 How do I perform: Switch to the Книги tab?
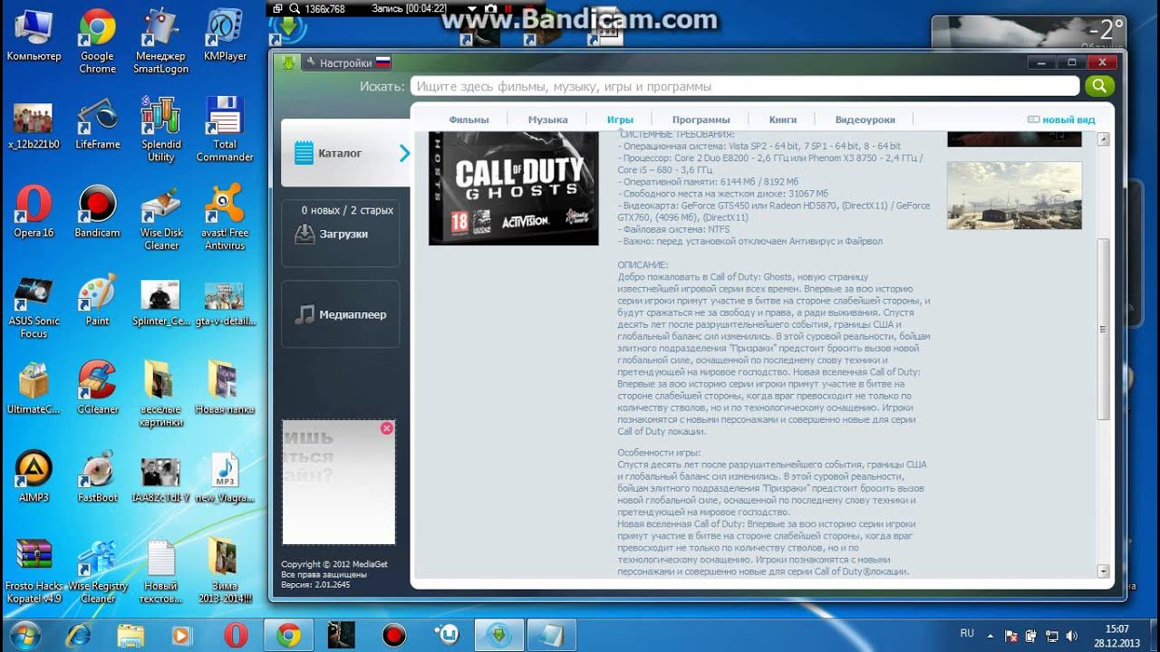(783, 120)
